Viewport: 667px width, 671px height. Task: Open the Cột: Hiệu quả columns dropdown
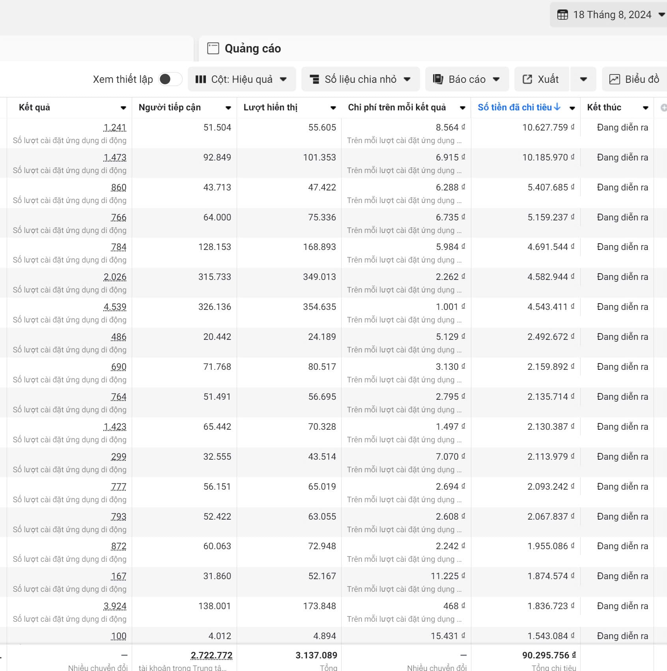click(242, 79)
